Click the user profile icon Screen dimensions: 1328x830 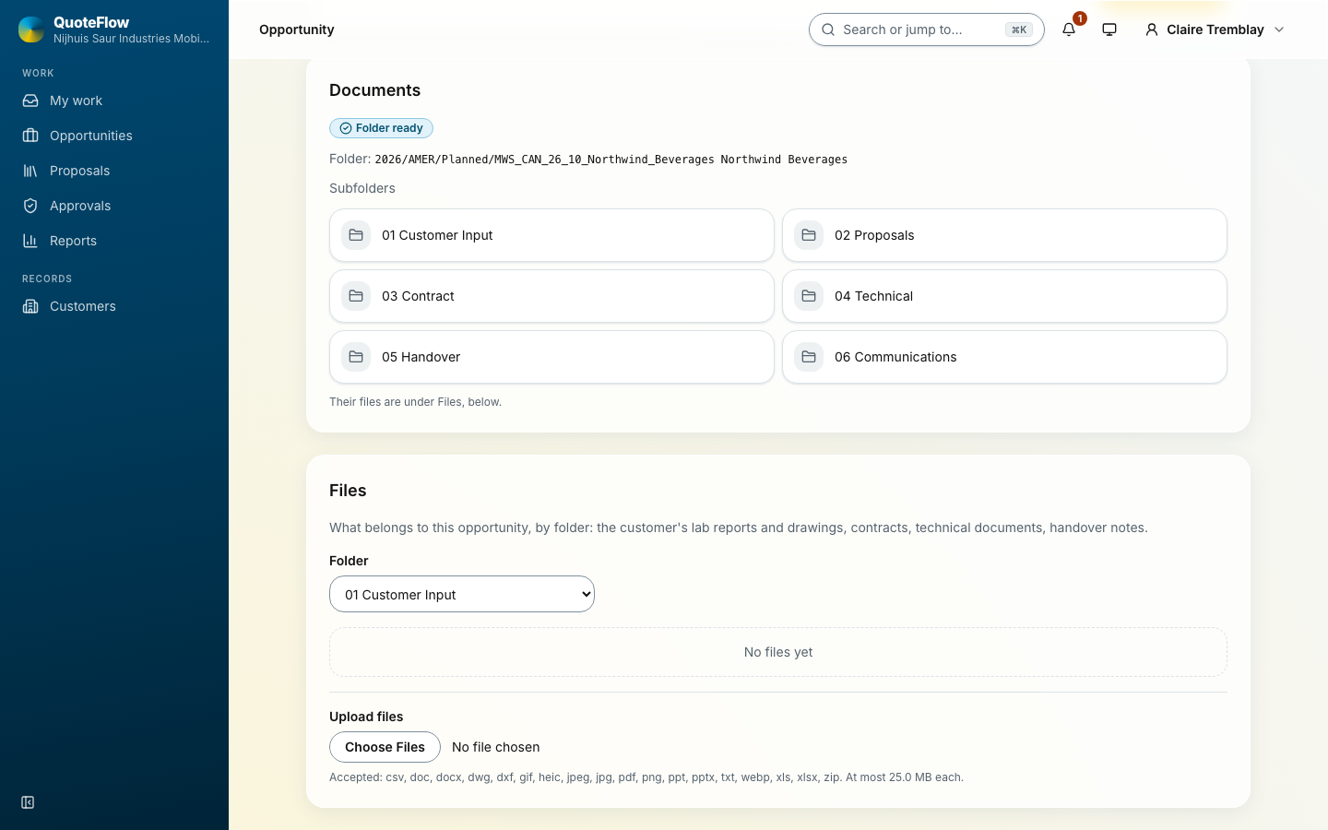point(1152,30)
